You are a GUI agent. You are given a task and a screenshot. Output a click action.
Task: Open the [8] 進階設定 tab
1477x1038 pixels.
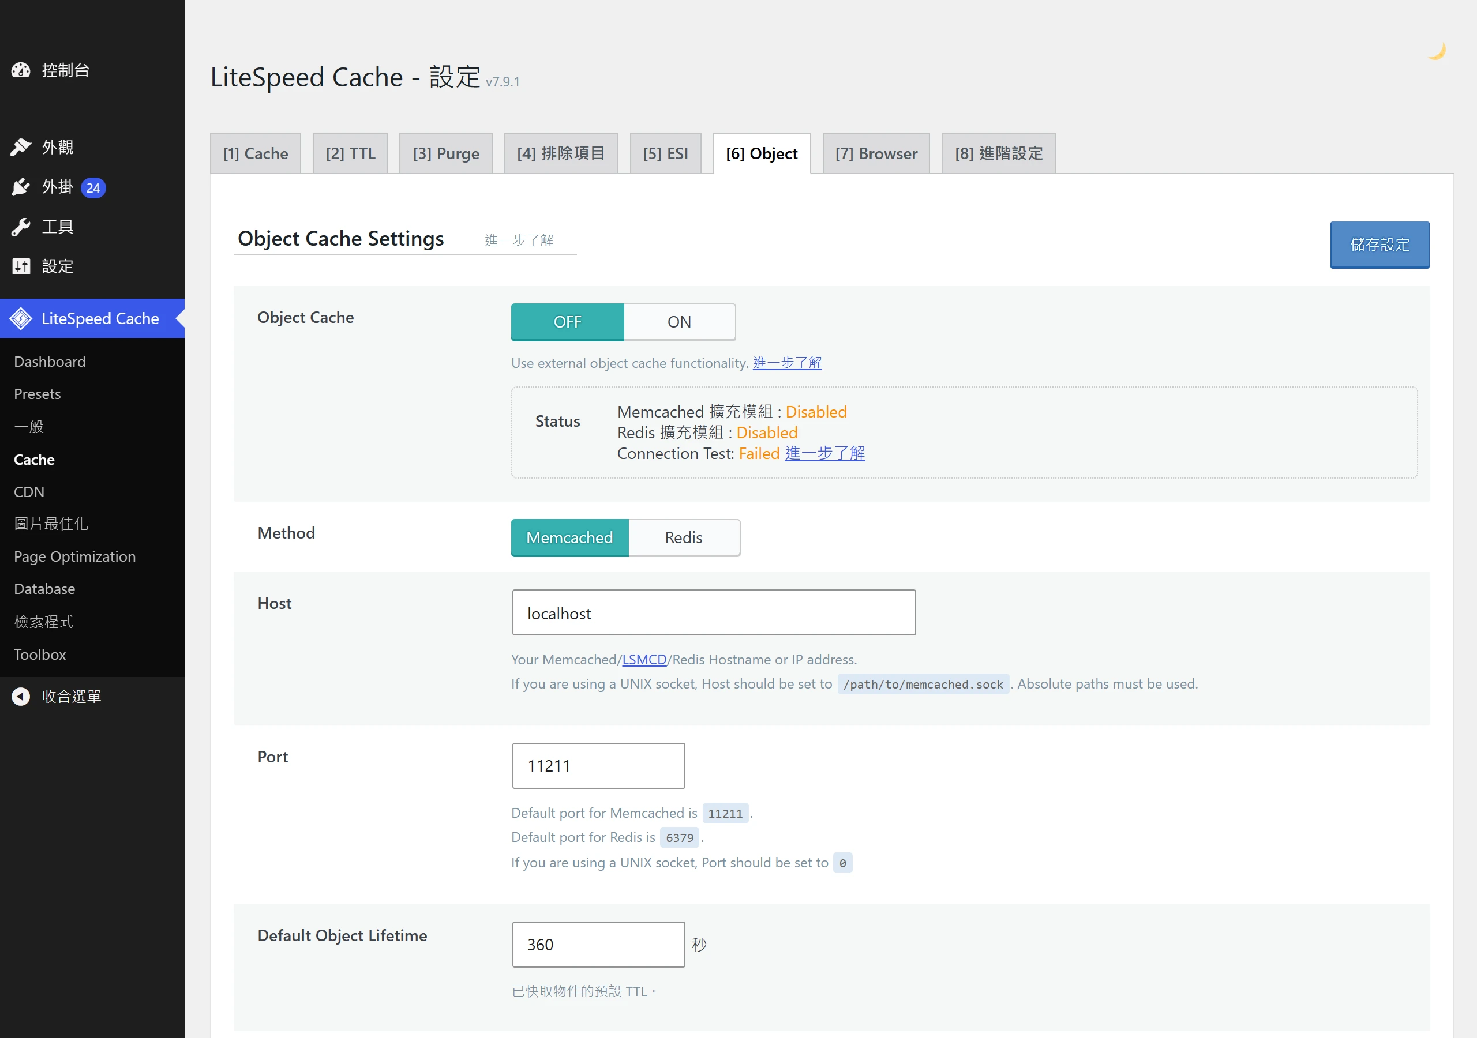(x=998, y=154)
